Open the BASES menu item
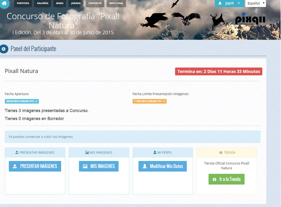This screenshot has width=281, height=207. pos(60,3)
